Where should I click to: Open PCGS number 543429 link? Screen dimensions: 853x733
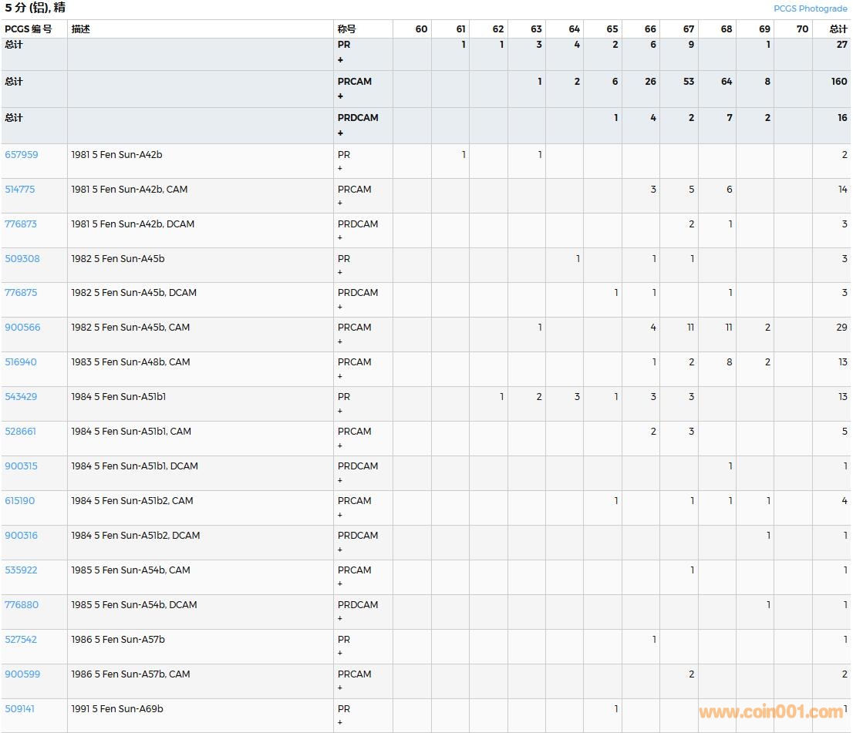[21, 397]
